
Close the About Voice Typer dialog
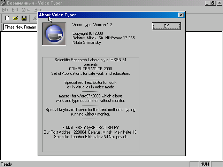[x=181, y=15]
